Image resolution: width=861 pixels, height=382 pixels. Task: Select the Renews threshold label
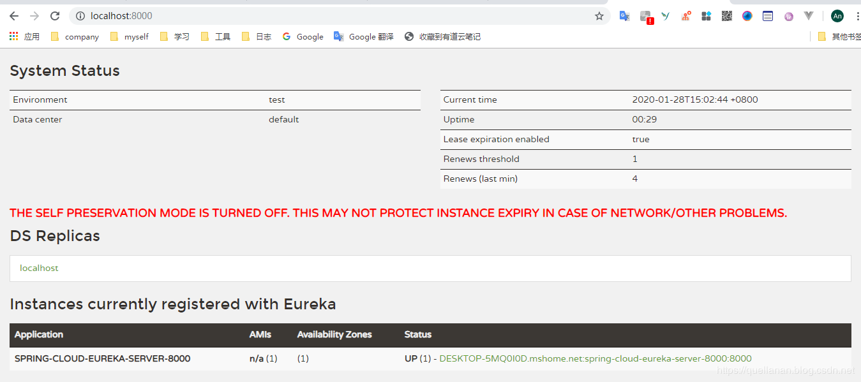pos(481,159)
